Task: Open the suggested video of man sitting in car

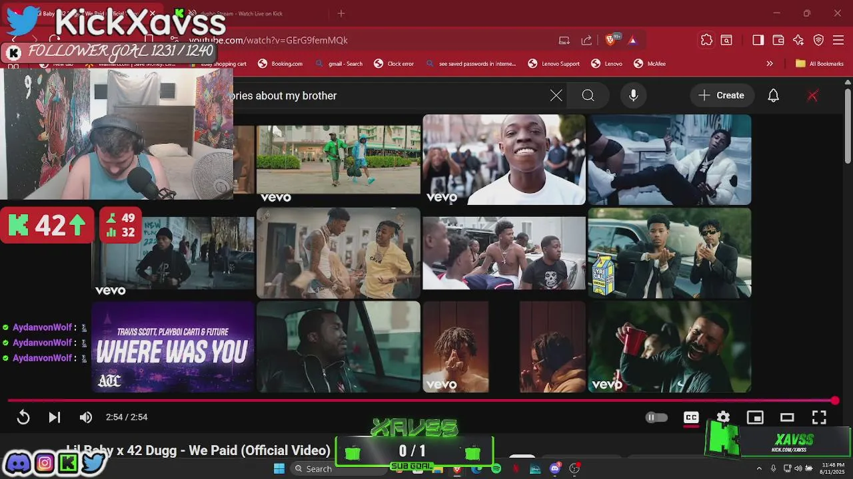Action: click(x=339, y=347)
